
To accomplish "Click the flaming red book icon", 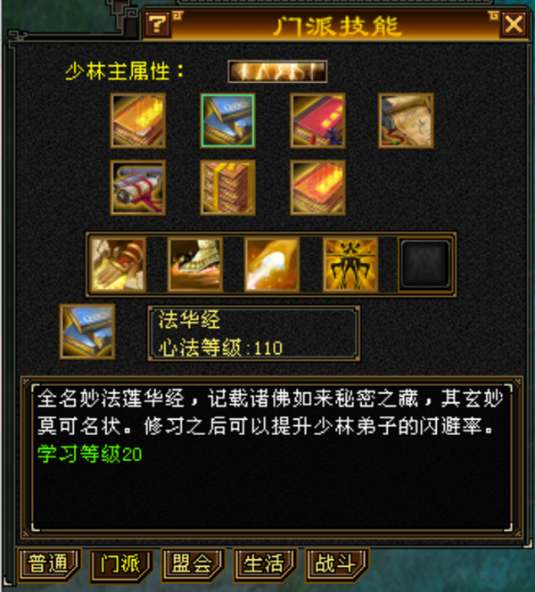I will pos(317,187).
